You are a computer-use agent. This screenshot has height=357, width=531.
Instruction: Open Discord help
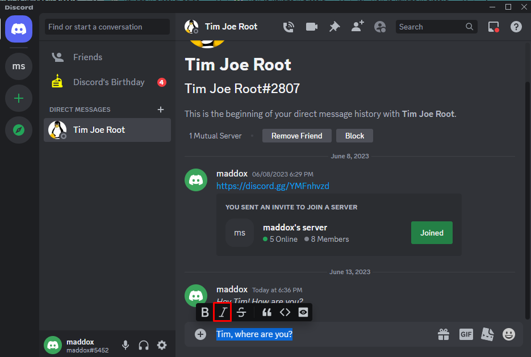pyautogui.click(x=516, y=27)
